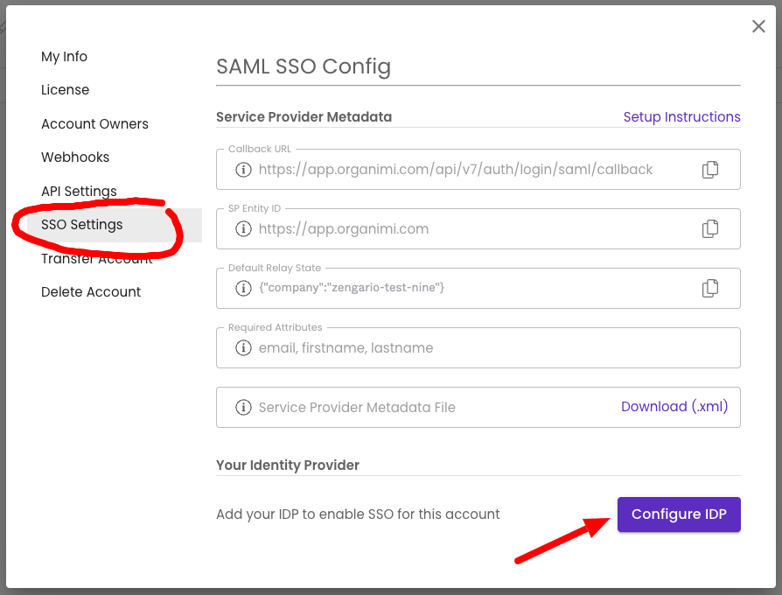
Task: Open Account Owners settings
Action: (x=94, y=123)
